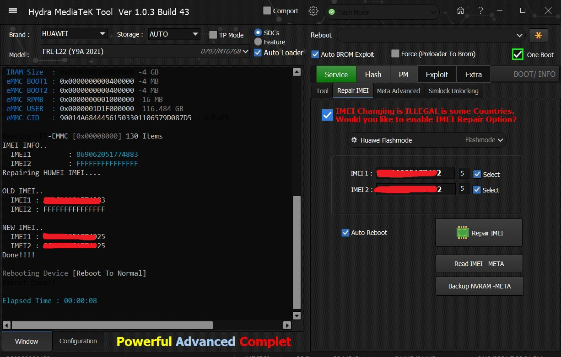The width and height of the screenshot is (561, 357).
Task: Switch to the Flash tab
Action: point(373,75)
